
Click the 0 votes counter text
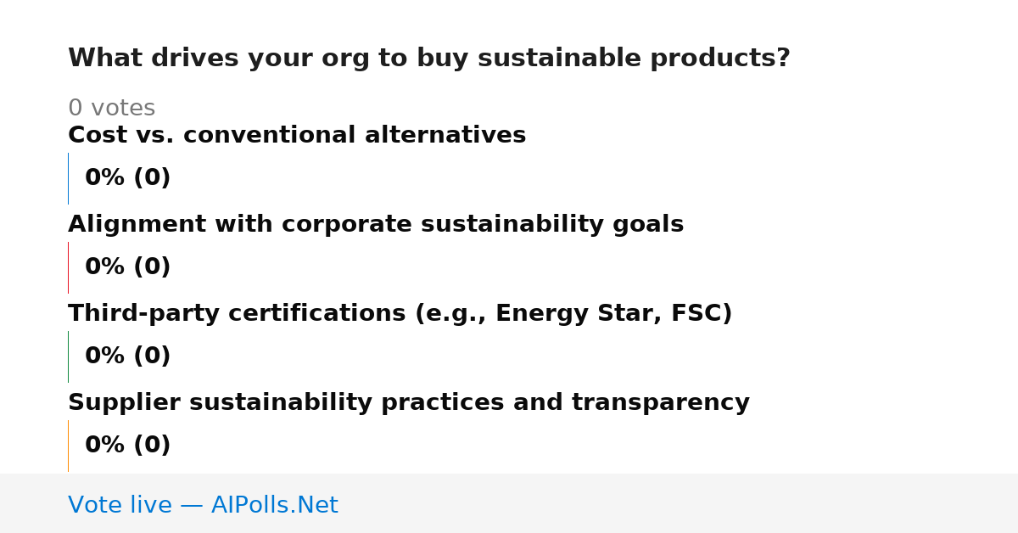coord(111,109)
